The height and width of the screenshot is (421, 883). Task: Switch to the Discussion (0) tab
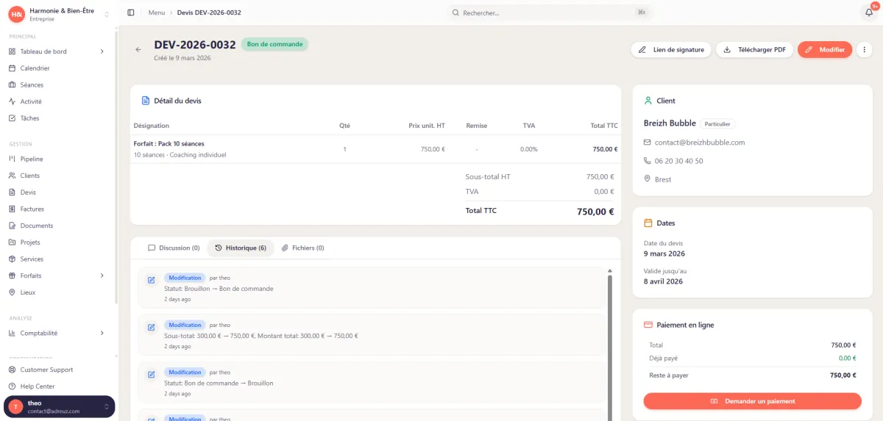(174, 248)
